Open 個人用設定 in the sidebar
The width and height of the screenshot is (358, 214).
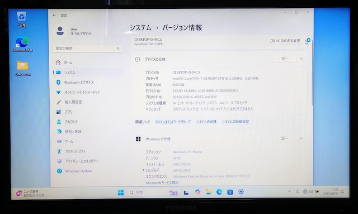click(x=88, y=102)
